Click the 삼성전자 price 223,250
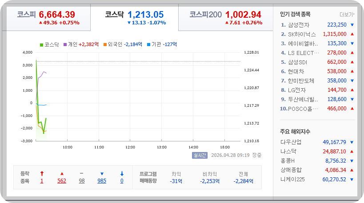The image size is (364, 203). click(337, 25)
